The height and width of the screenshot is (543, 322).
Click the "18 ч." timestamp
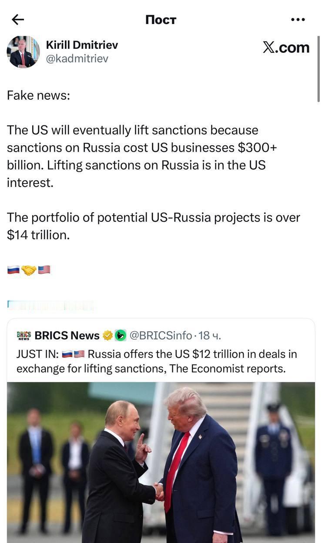[210, 336]
